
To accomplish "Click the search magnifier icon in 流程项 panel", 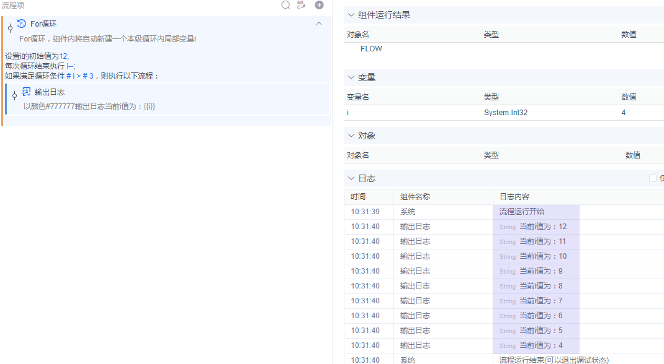I will click(285, 5).
